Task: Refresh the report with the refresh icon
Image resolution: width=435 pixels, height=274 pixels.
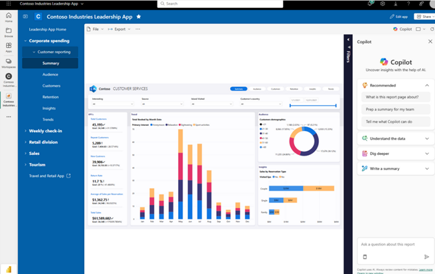Action: [x=432, y=29]
